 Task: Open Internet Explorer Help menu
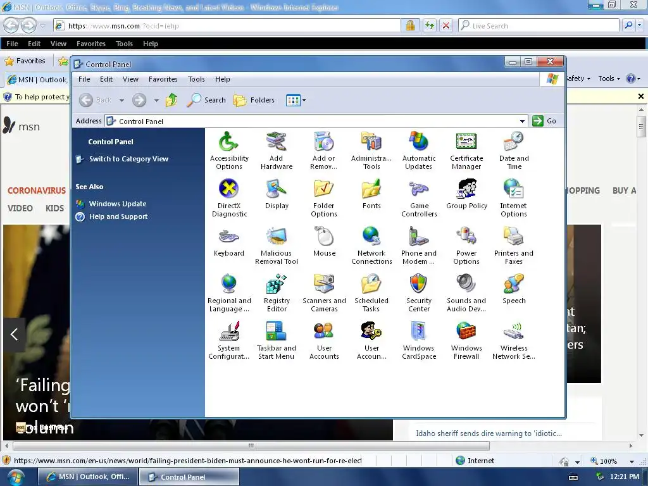pos(151,44)
